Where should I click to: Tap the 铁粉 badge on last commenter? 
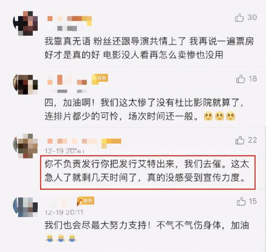(x=86, y=201)
